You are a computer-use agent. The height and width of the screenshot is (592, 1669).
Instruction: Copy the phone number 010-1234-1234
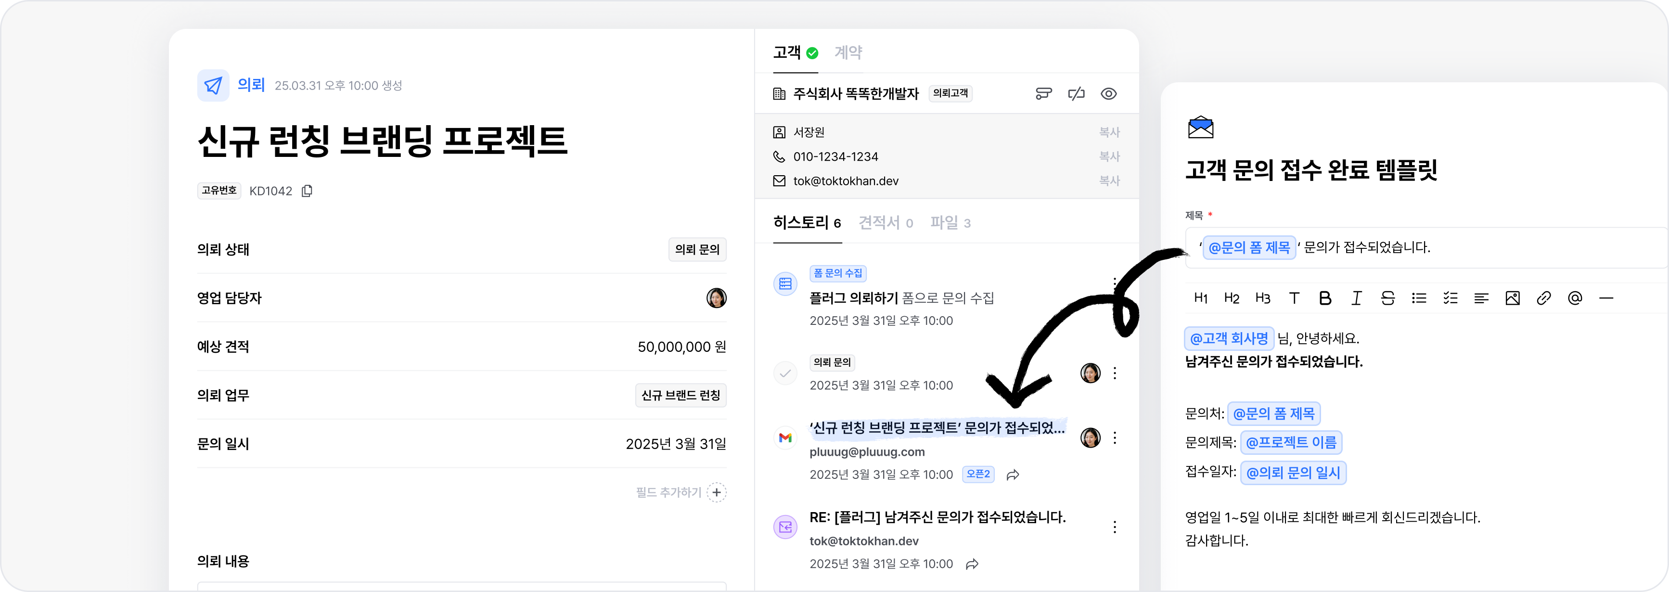(x=1109, y=157)
